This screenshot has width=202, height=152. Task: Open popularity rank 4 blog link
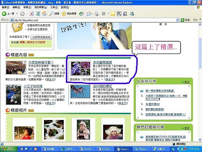pyautogui.click(x=155, y=109)
